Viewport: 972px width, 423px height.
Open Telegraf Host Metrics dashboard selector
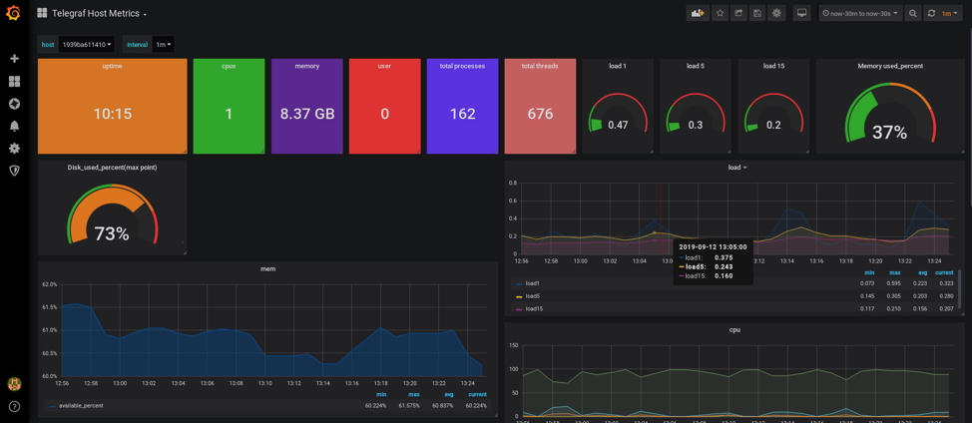(92, 13)
